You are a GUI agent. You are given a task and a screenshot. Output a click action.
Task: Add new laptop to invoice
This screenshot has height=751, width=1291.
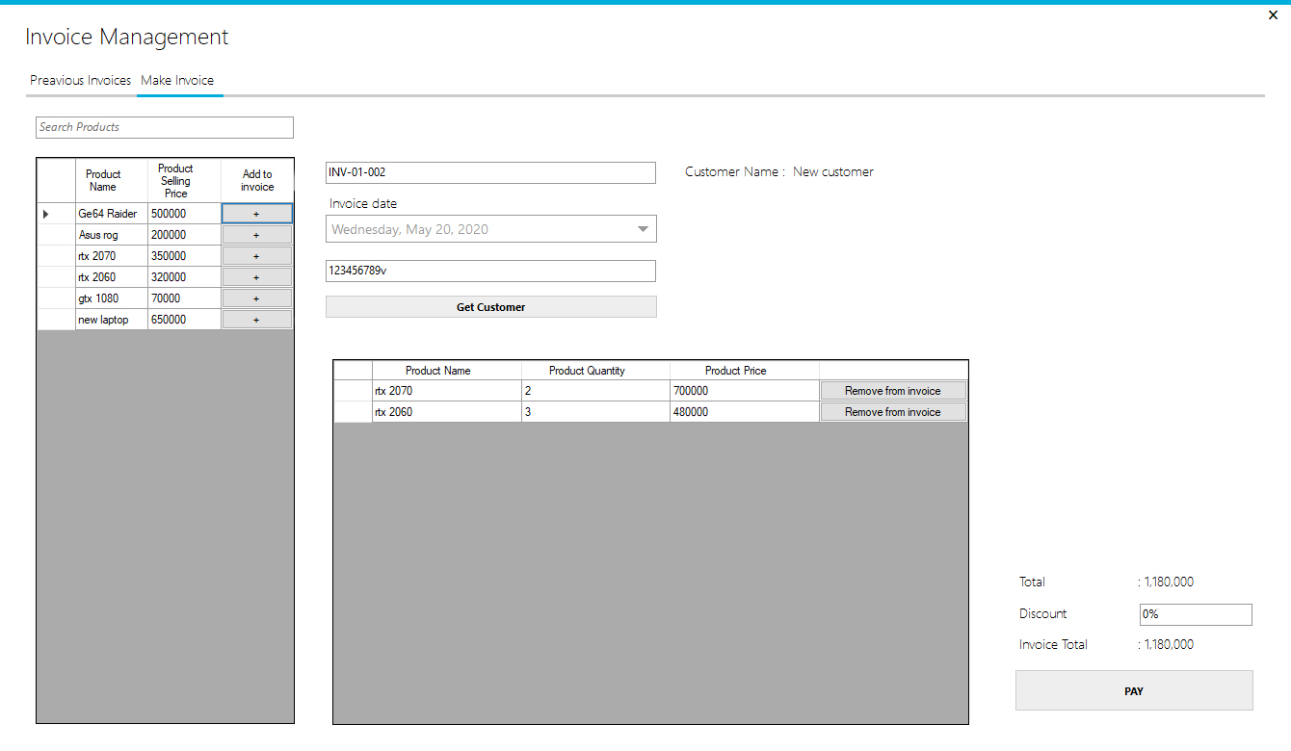(256, 320)
